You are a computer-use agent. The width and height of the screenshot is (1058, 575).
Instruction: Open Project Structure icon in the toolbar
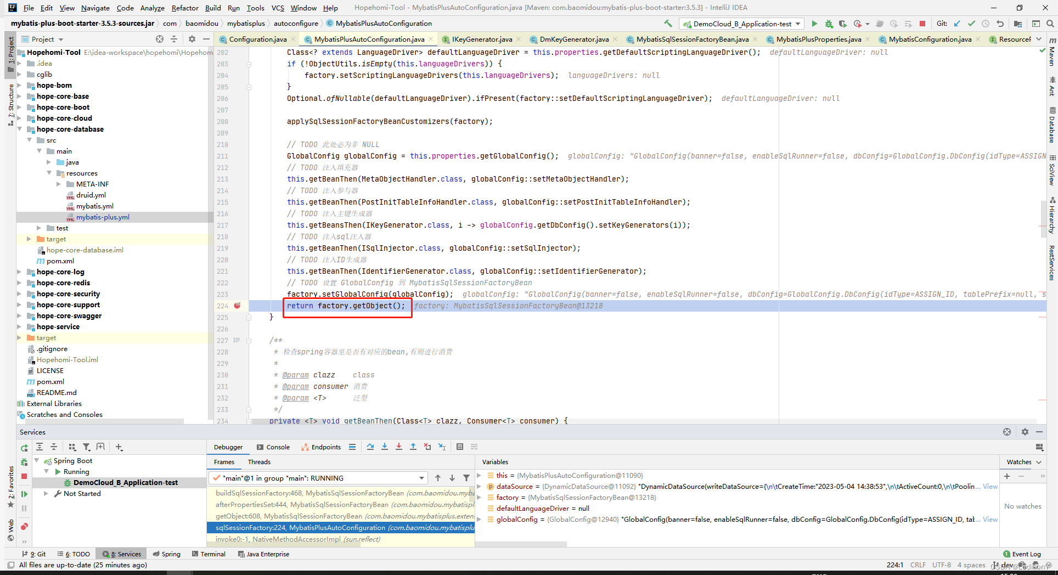click(1018, 24)
